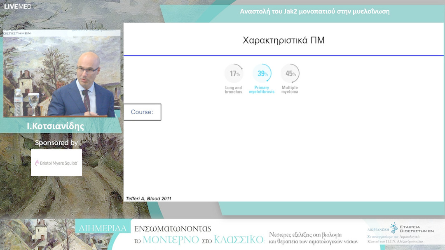Click the Tefferi A, Blood 2011 citation
445x250 pixels.
click(x=148, y=199)
